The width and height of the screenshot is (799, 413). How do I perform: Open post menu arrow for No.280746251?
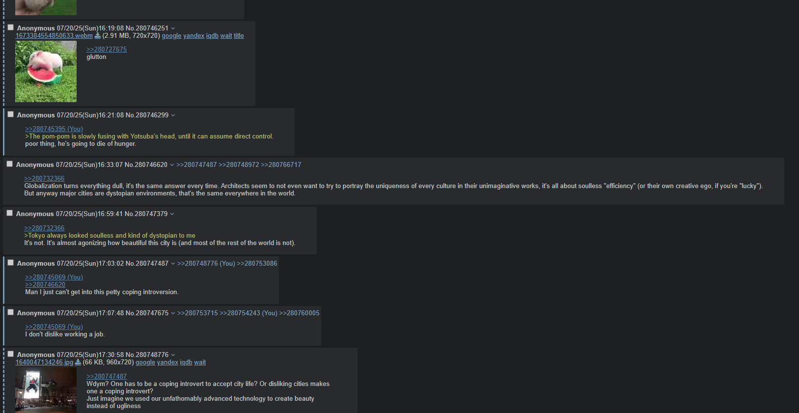click(173, 28)
